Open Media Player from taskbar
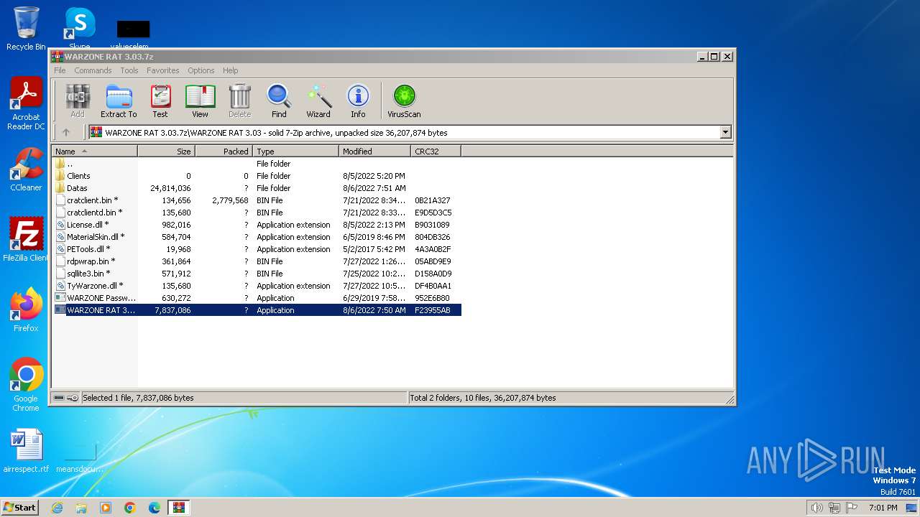The height and width of the screenshot is (517, 920). (x=106, y=508)
